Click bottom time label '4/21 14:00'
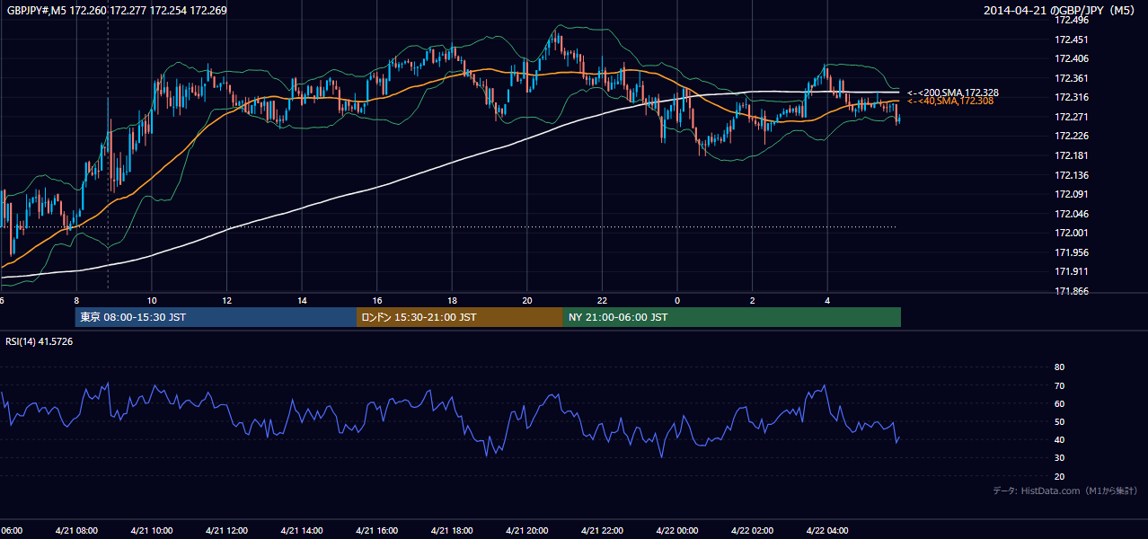Screen dimensions: 1148x539 point(303,531)
